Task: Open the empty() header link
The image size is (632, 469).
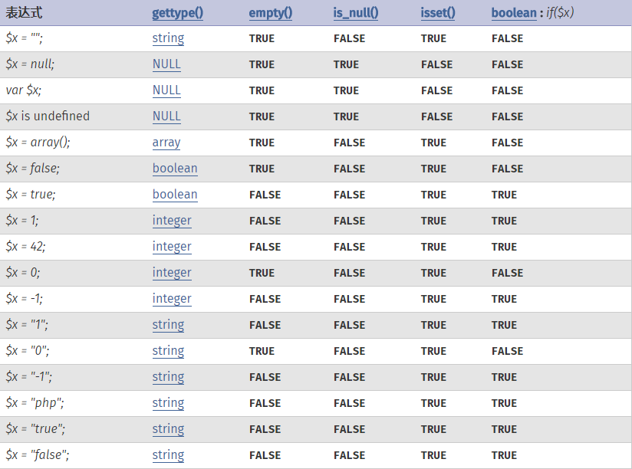Action: coord(270,13)
